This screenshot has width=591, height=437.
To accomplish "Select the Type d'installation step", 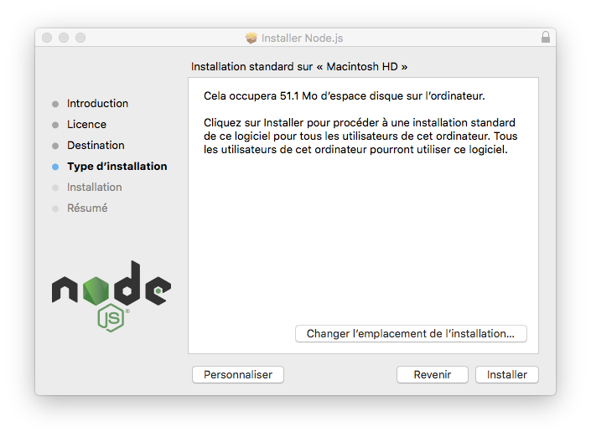I will point(117,167).
